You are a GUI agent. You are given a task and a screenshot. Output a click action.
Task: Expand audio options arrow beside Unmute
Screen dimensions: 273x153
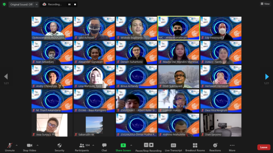17,145
